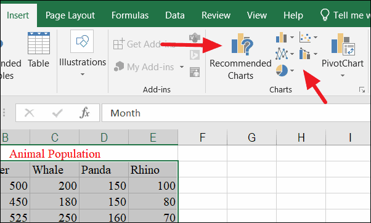Viewport: 371px width, 223px height.
Task: Click the cell containing 200
Action: [x=54, y=185]
